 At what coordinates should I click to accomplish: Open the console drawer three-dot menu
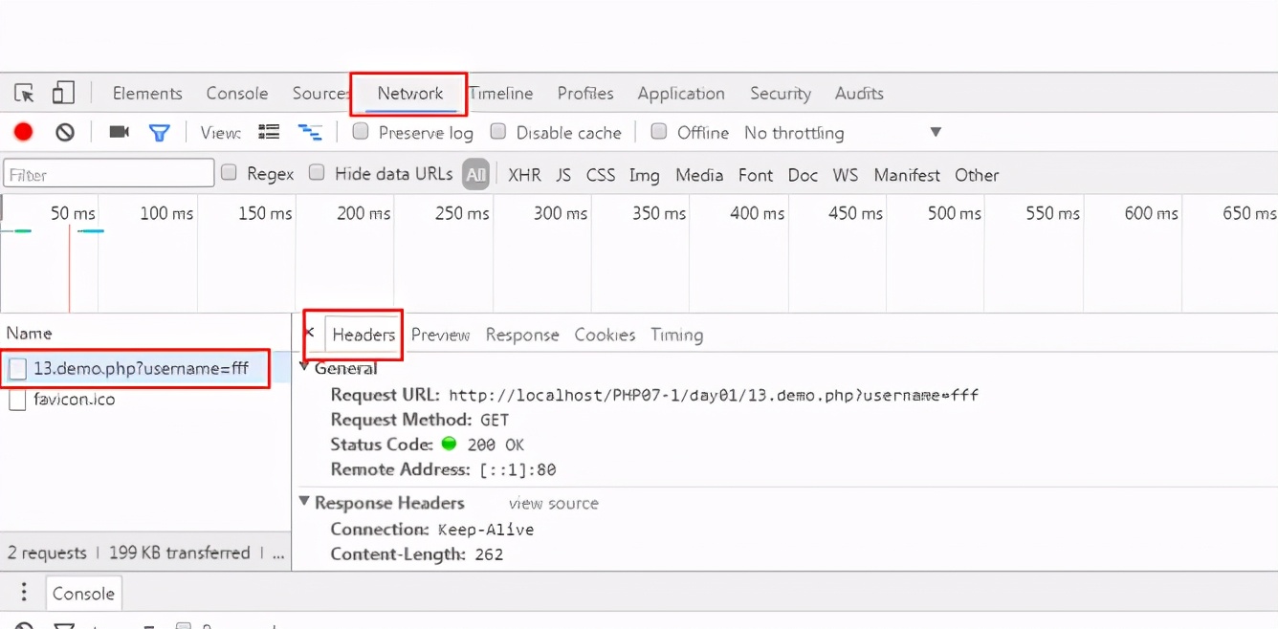pos(24,593)
